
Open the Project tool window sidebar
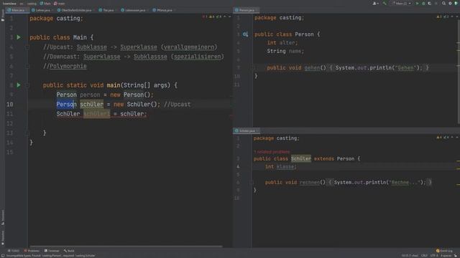coord(3,14)
